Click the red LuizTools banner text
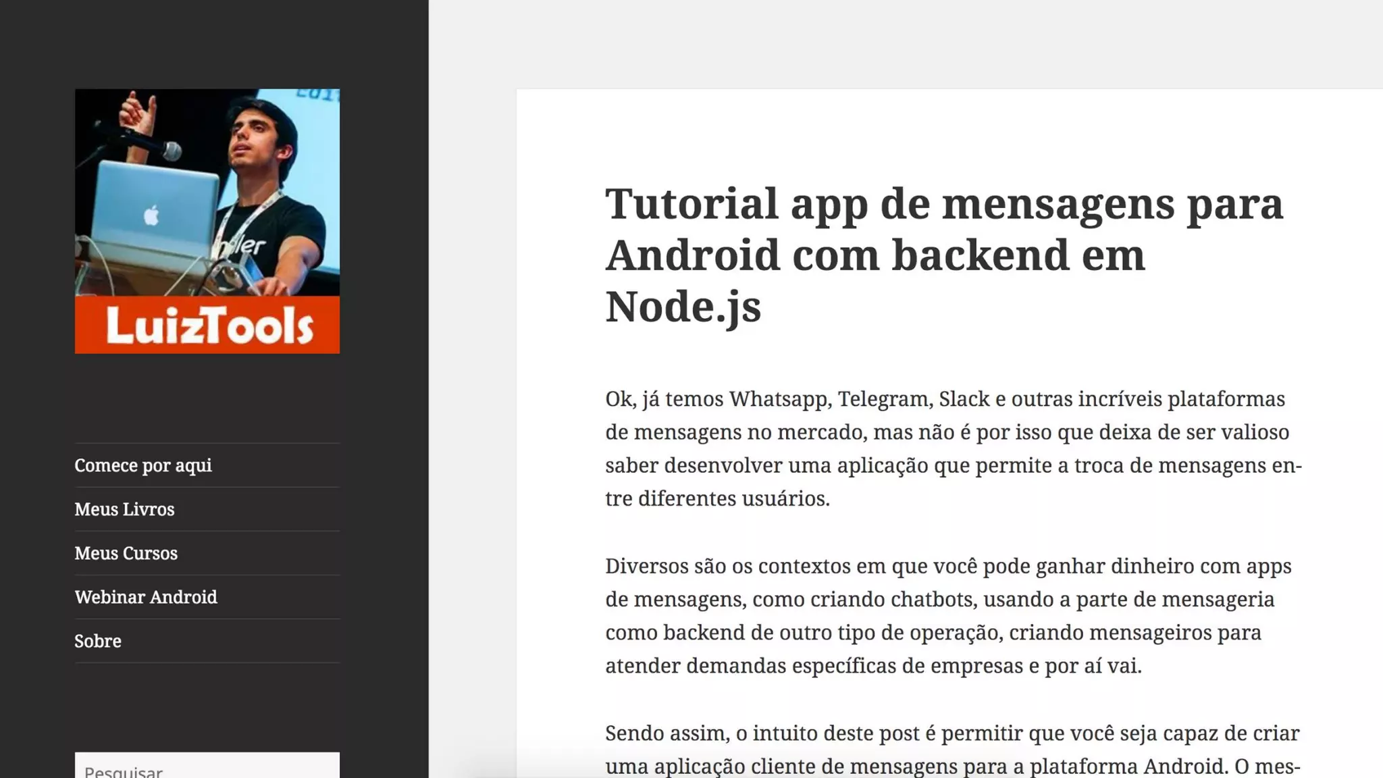The width and height of the screenshot is (1383, 778). (209, 326)
